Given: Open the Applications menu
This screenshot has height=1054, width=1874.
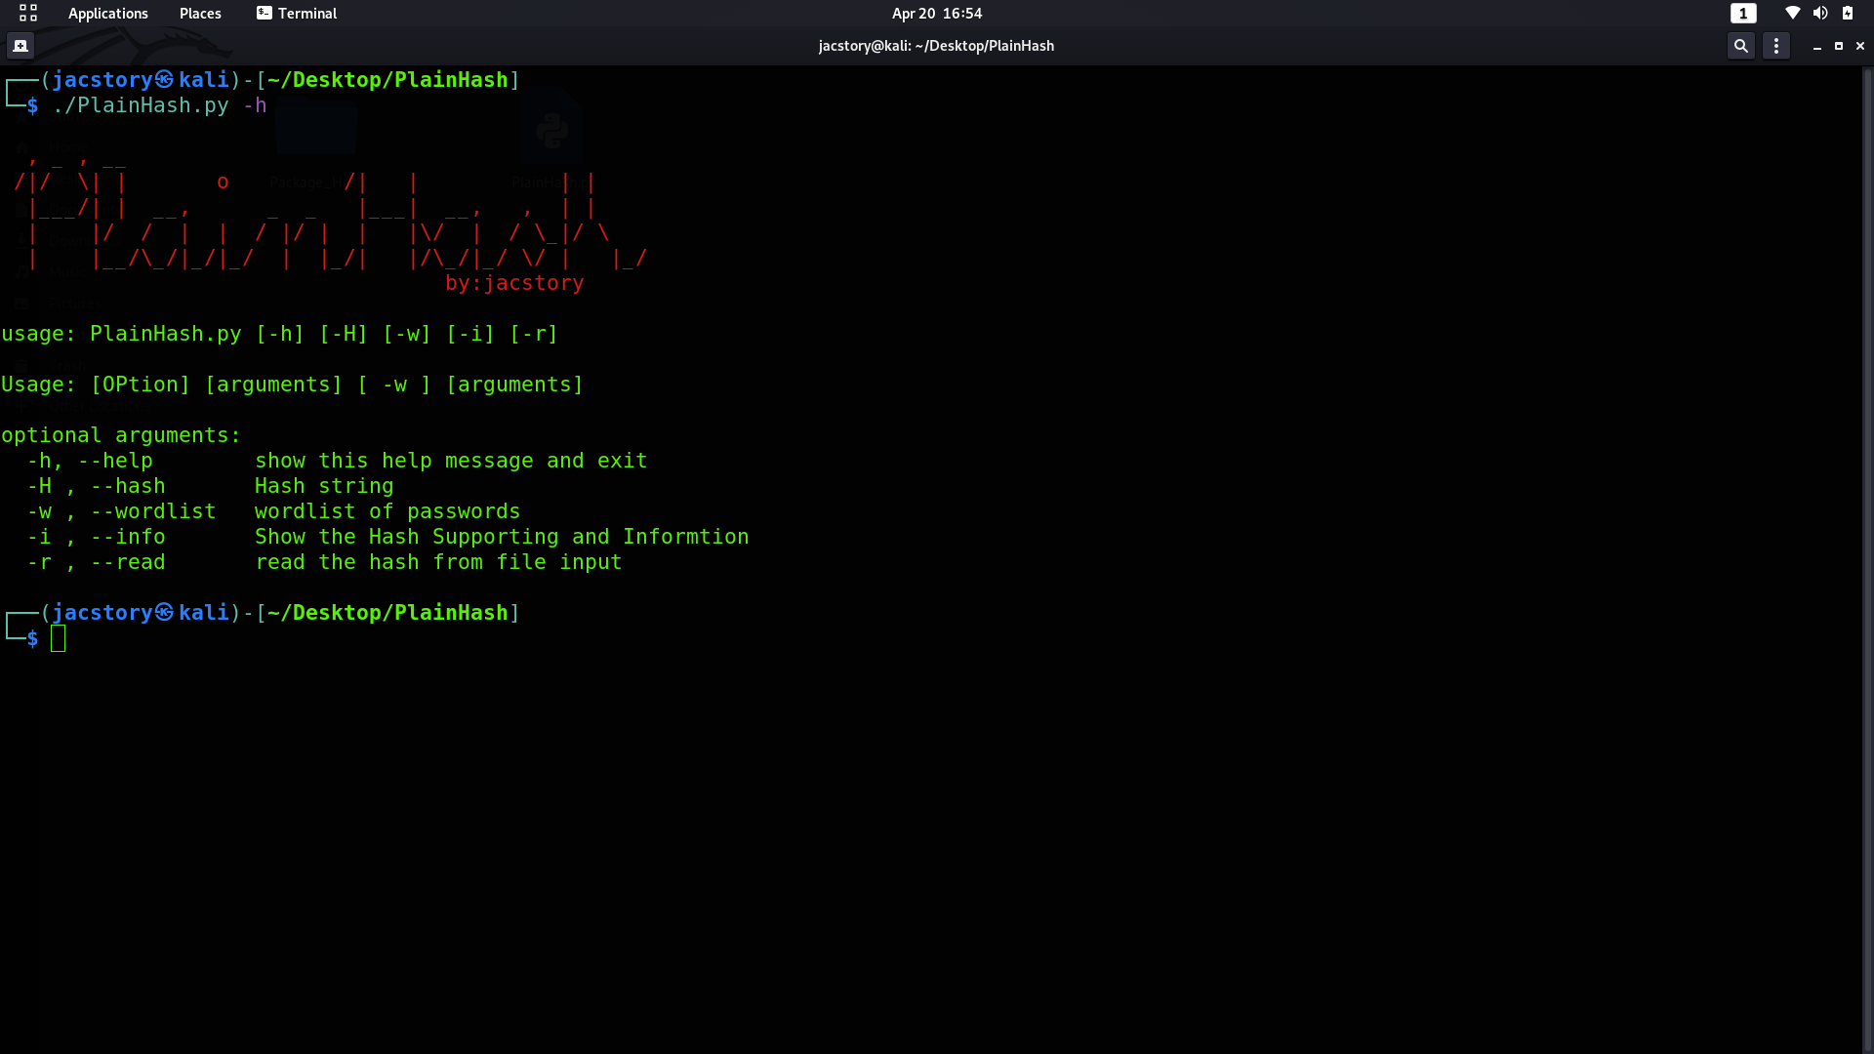Looking at the screenshot, I should pyautogui.click(x=107, y=13).
